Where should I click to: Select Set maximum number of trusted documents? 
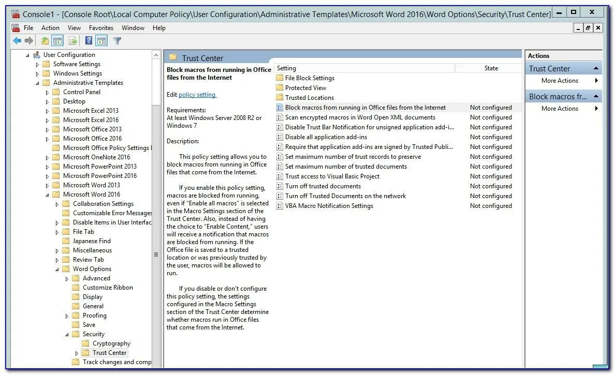(346, 167)
